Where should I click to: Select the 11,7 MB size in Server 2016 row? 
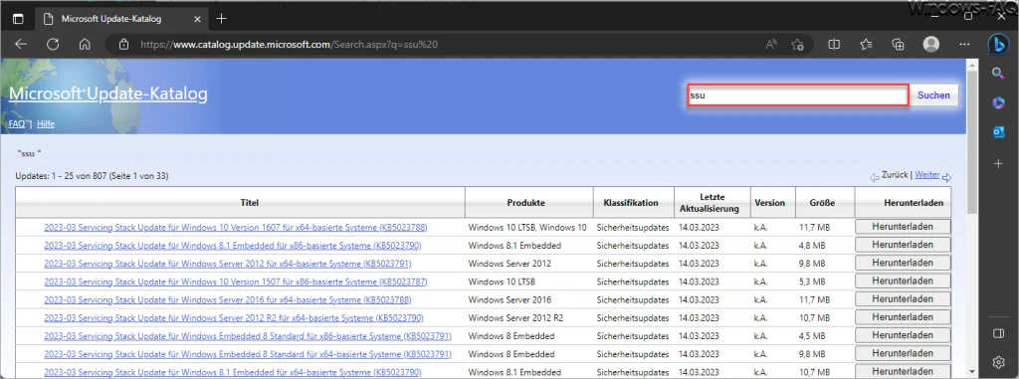point(814,300)
